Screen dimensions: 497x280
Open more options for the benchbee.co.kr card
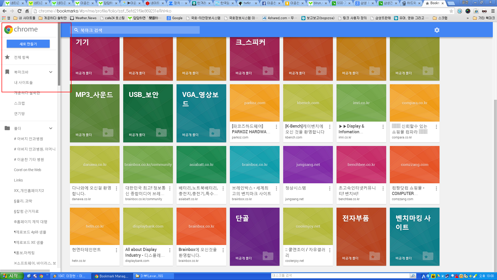pyautogui.click(x=383, y=188)
